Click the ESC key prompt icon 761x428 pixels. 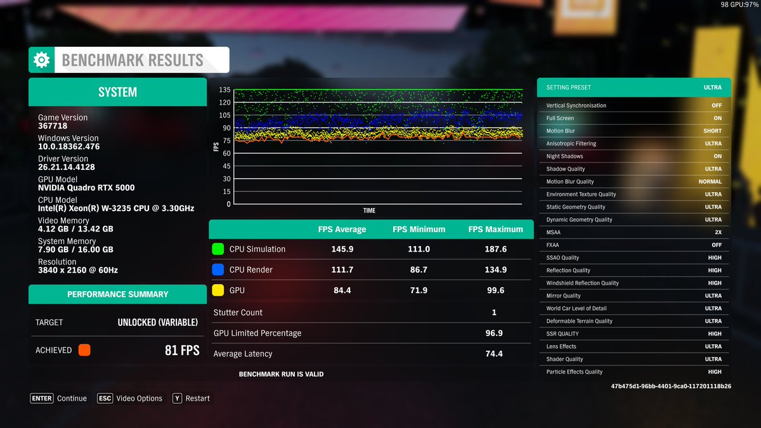point(105,398)
